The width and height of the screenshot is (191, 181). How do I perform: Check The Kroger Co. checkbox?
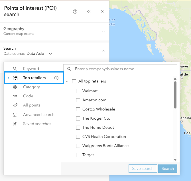(78, 118)
